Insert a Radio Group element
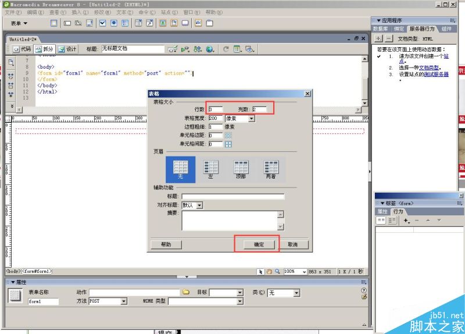This screenshot has height=334, width=465. coord(125,23)
